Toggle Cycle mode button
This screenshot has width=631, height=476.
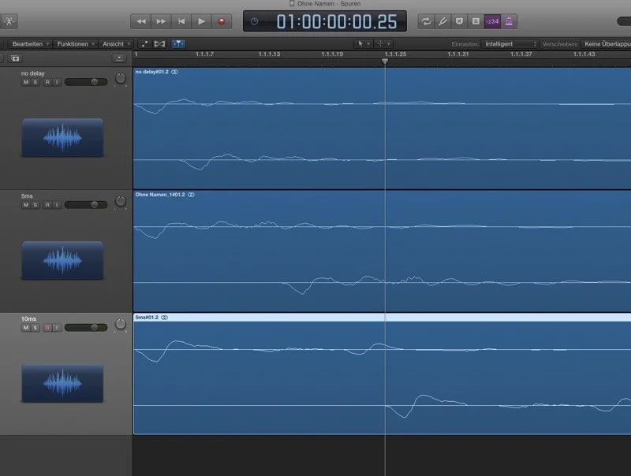click(x=427, y=21)
